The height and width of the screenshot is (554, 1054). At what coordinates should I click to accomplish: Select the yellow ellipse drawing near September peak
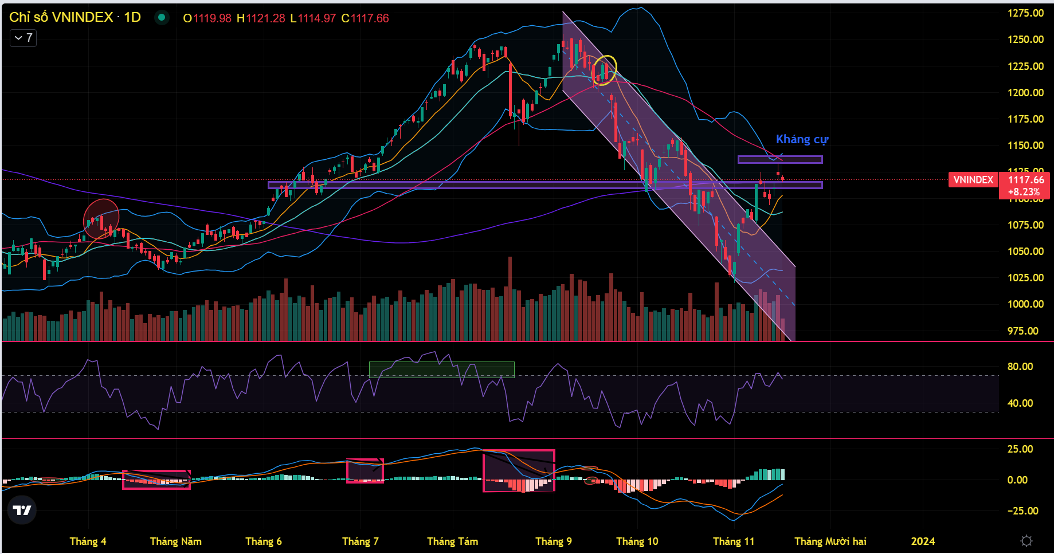coord(604,70)
